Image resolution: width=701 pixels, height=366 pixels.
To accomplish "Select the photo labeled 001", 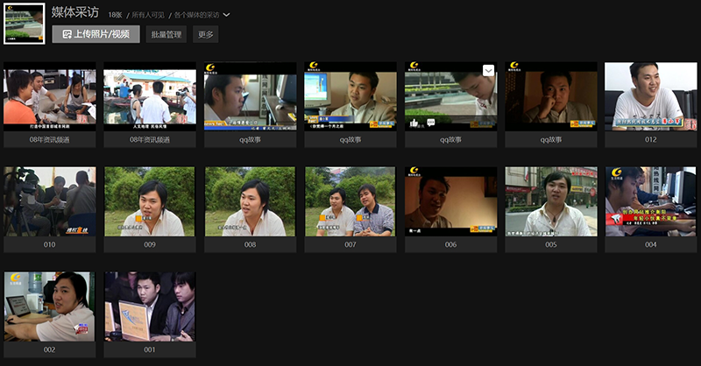I will (150, 306).
